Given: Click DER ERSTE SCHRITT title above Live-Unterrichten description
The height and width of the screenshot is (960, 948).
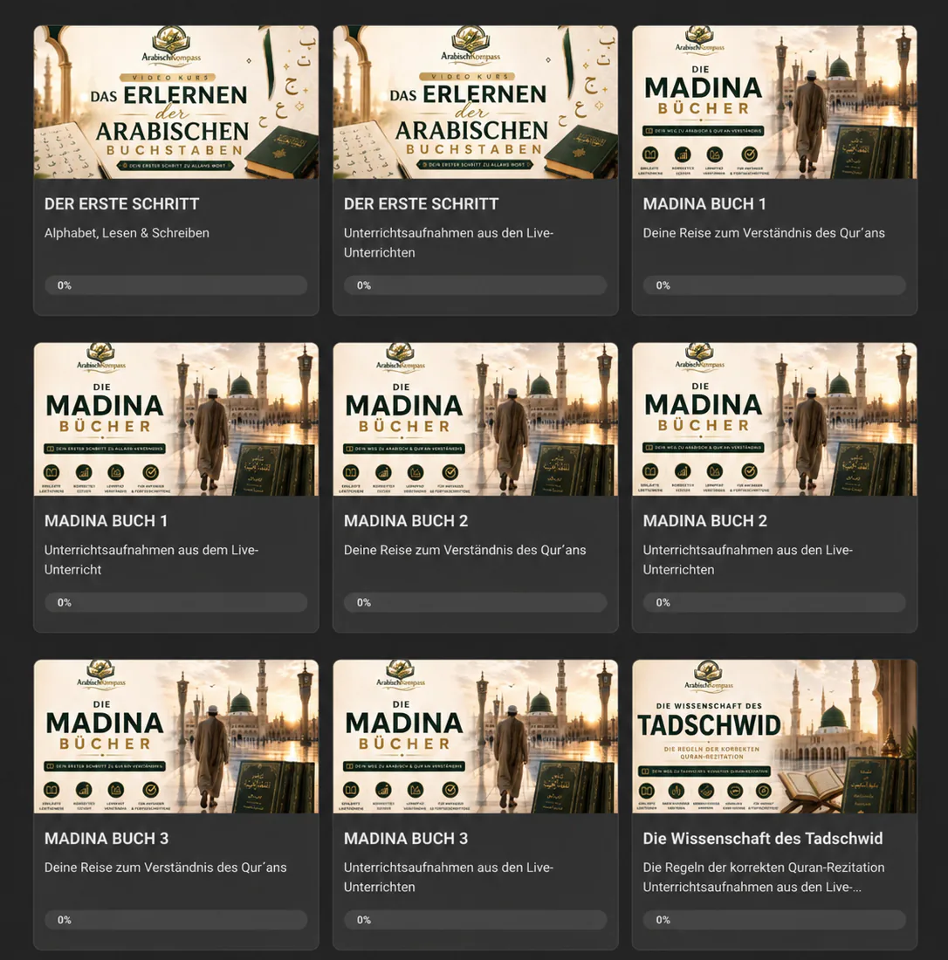Looking at the screenshot, I should (422, 204).
